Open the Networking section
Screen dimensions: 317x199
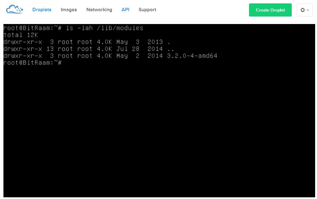[x=99, y=10]
